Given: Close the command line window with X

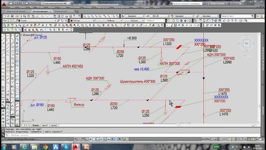Looking at the screenshot, I should point(3,131).
